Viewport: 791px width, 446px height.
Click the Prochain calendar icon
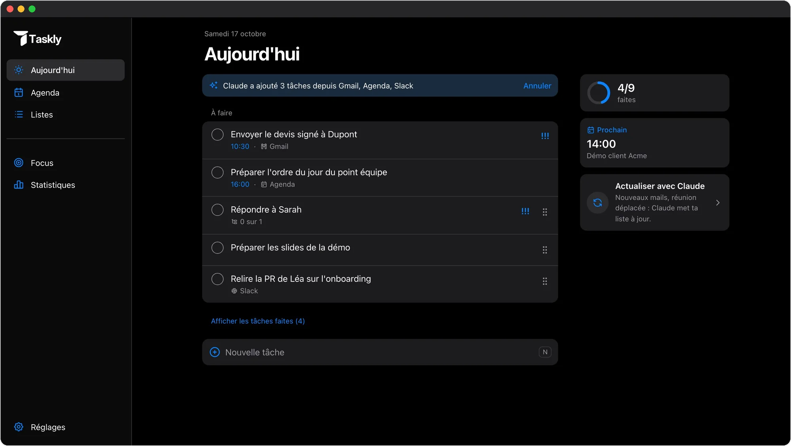click(590, 130)
